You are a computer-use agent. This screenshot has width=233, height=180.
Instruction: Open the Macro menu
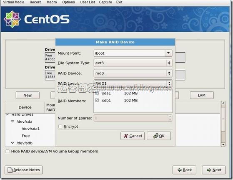52,2
